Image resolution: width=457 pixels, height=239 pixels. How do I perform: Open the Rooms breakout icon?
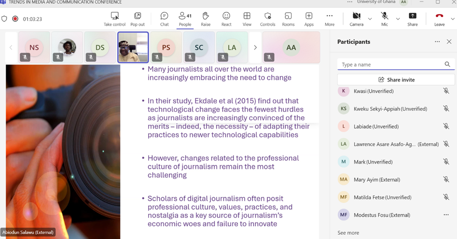pyautogui.click(x=288, y=19)
